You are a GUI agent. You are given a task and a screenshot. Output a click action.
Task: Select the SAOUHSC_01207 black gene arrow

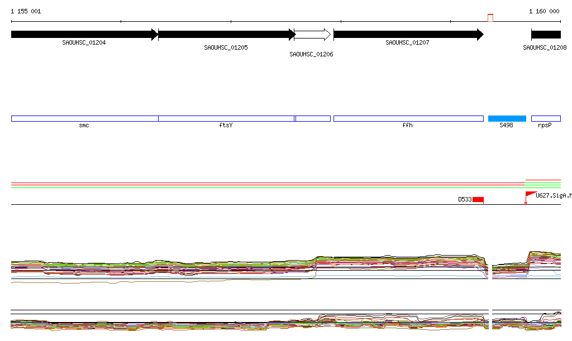click(x=408, y=35)
